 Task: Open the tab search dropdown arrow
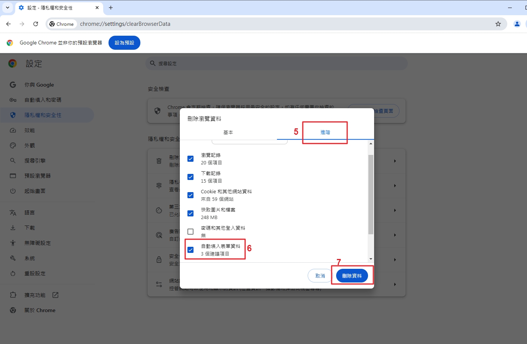point(7,8)
